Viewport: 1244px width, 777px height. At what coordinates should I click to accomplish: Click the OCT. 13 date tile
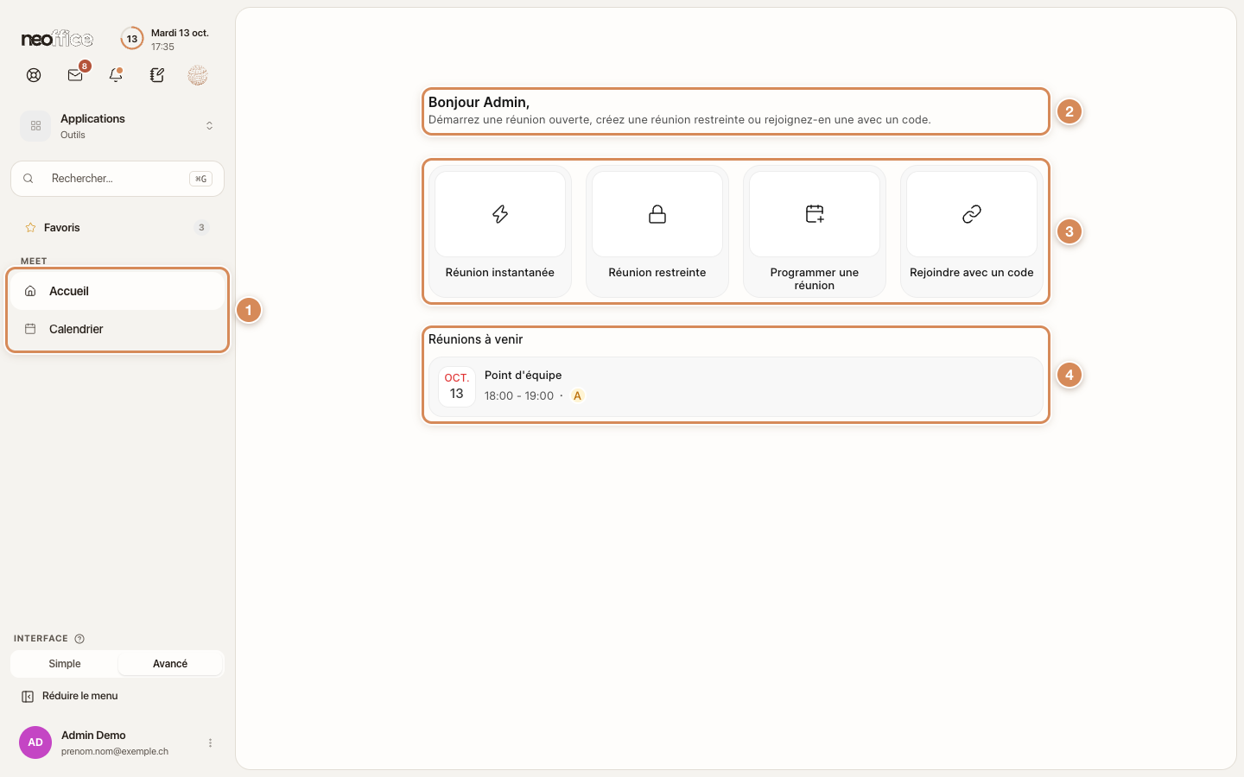457,387
